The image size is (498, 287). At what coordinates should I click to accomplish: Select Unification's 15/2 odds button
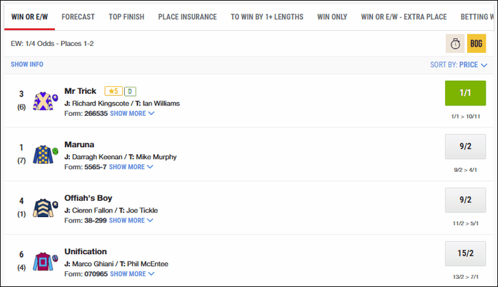(x=465, y=253)
